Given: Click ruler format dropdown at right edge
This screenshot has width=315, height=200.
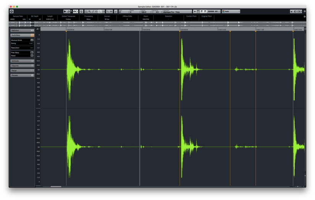Looking at the screenshot, I should pyautogui.click(x=305, y=29).
